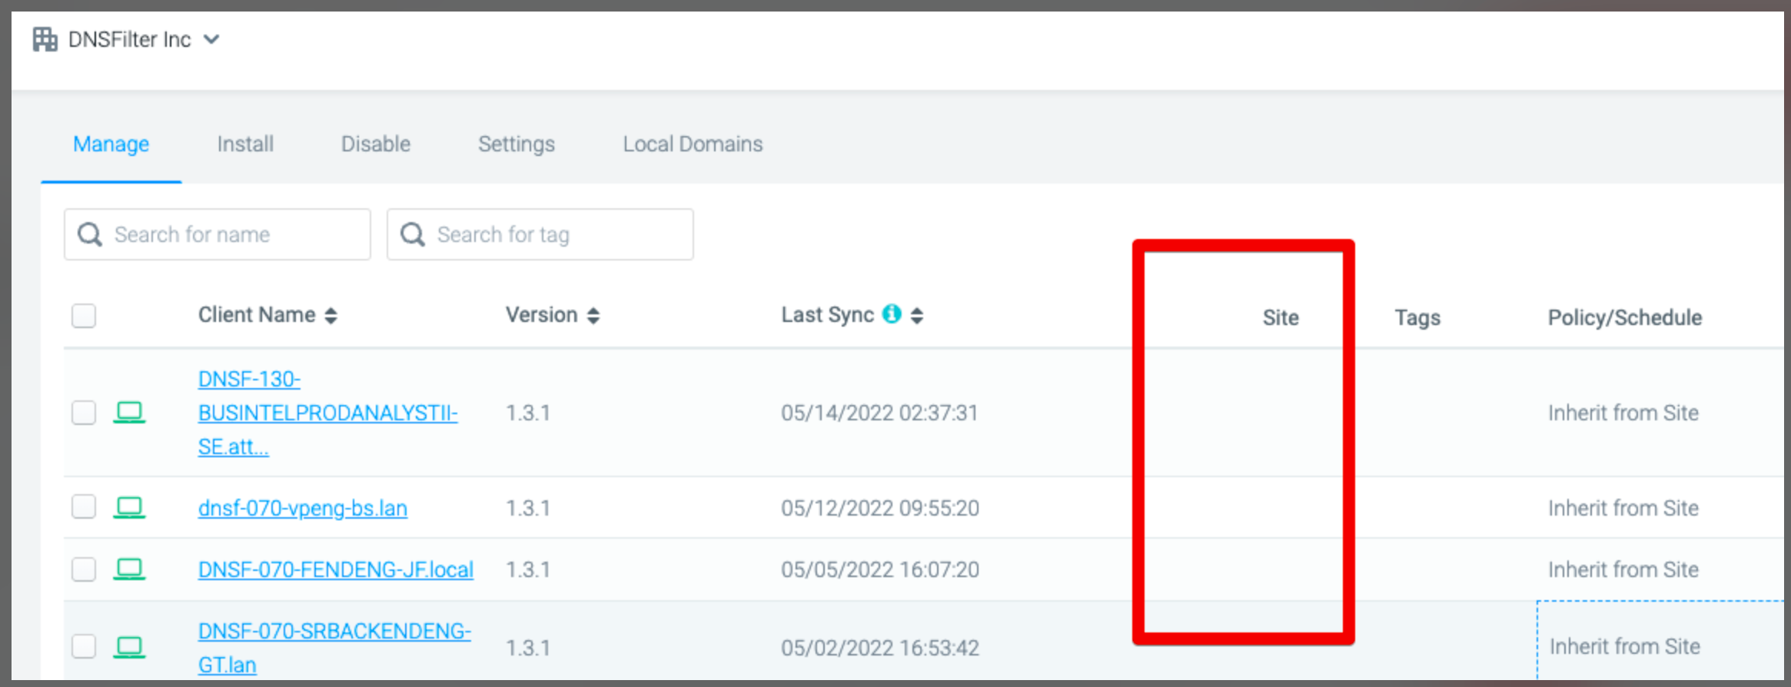This screenshot has width=1791, height=687.
Task: Click Last Sync 05/14/2022 02:37:31 cell
Action: [x=880, y=413]
